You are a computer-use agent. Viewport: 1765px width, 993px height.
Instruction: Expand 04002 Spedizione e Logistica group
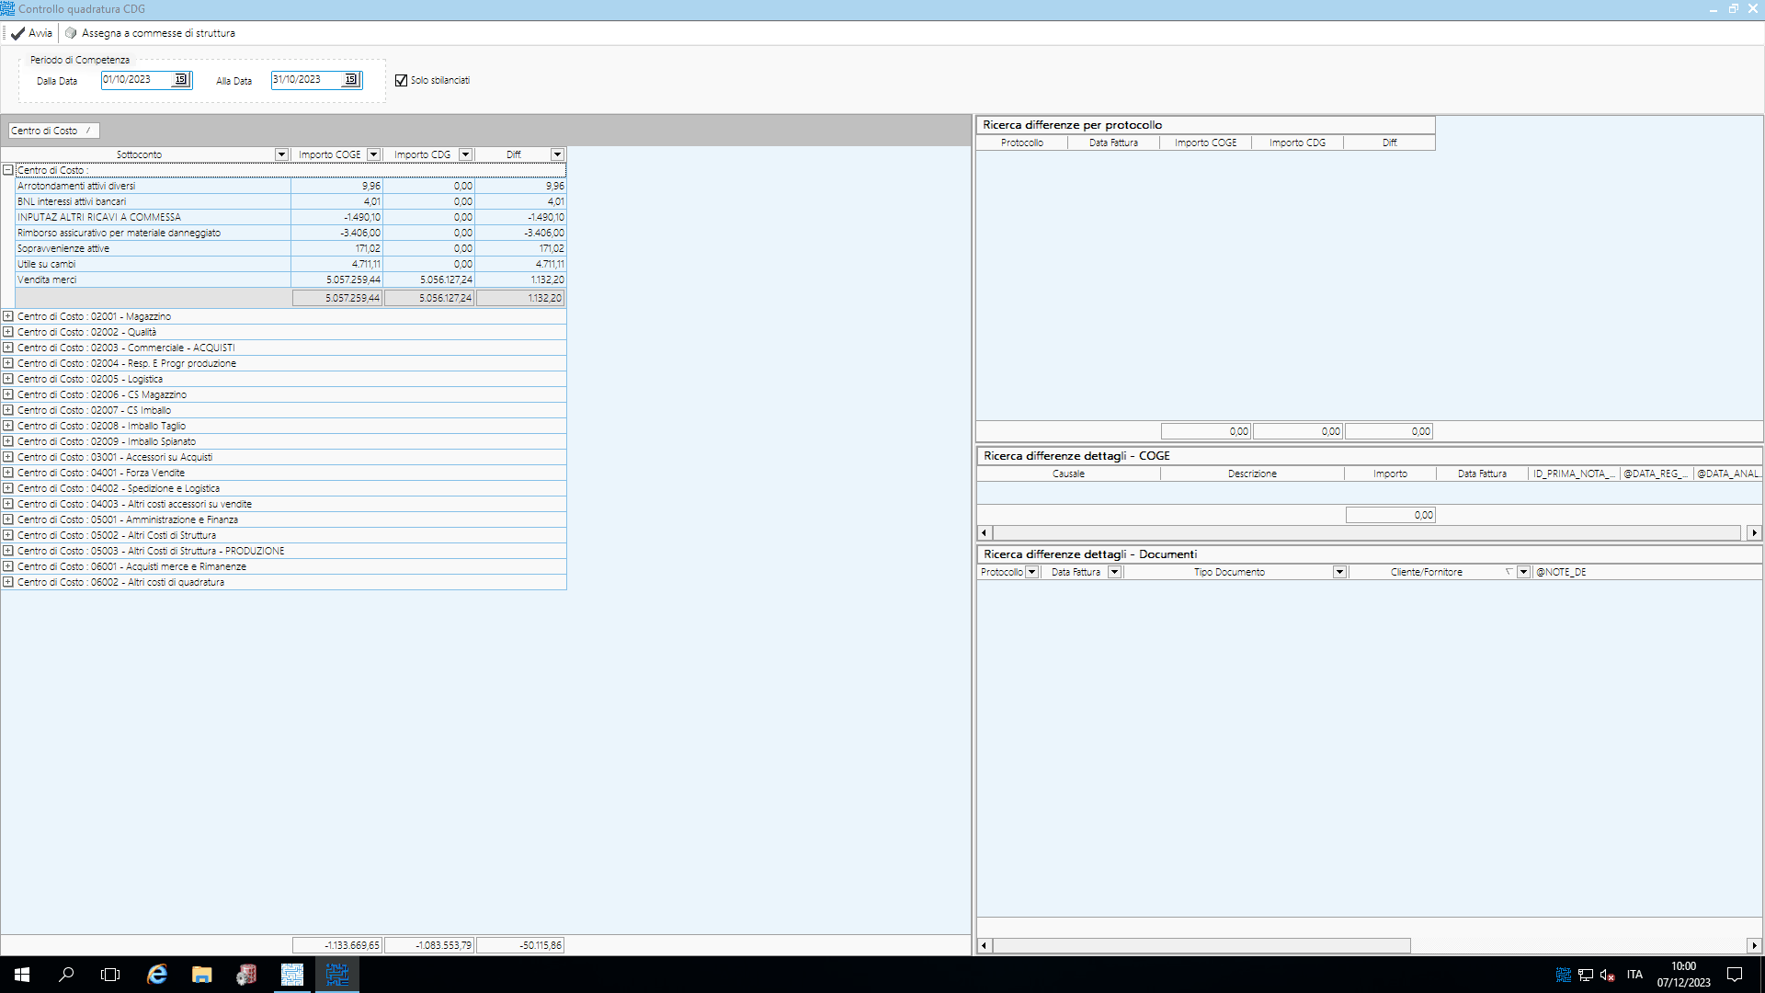pos(7,488)
